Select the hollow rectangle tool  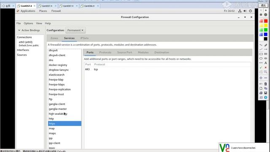pos(261,54)
